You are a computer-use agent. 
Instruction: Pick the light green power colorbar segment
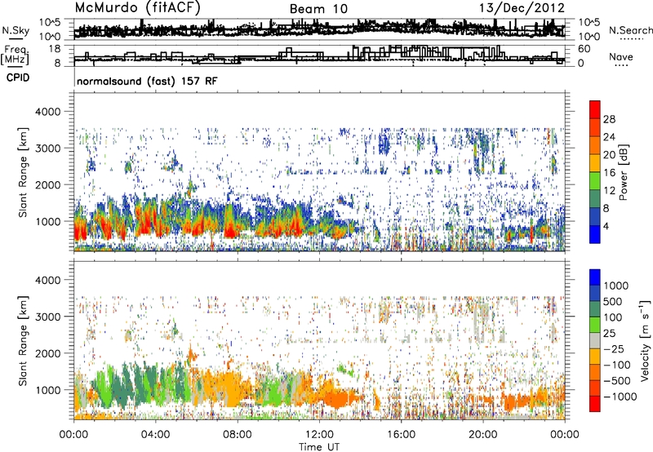tap(595, 181)
